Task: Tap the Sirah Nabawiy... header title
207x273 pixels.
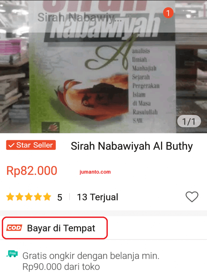Action: coord(79,17)
